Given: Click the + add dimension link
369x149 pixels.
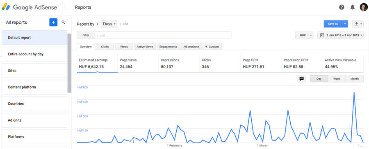Looking at the screenshot, I should [124, 24].
